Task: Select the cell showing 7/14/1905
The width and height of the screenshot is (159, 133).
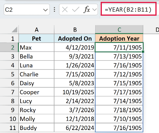Action: pyautogui.click(x=119, y=101)
